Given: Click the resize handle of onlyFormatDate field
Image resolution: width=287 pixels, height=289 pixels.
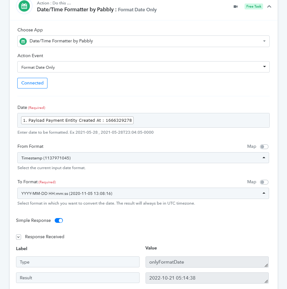Looking at the screenshot, I should [266, 265].
